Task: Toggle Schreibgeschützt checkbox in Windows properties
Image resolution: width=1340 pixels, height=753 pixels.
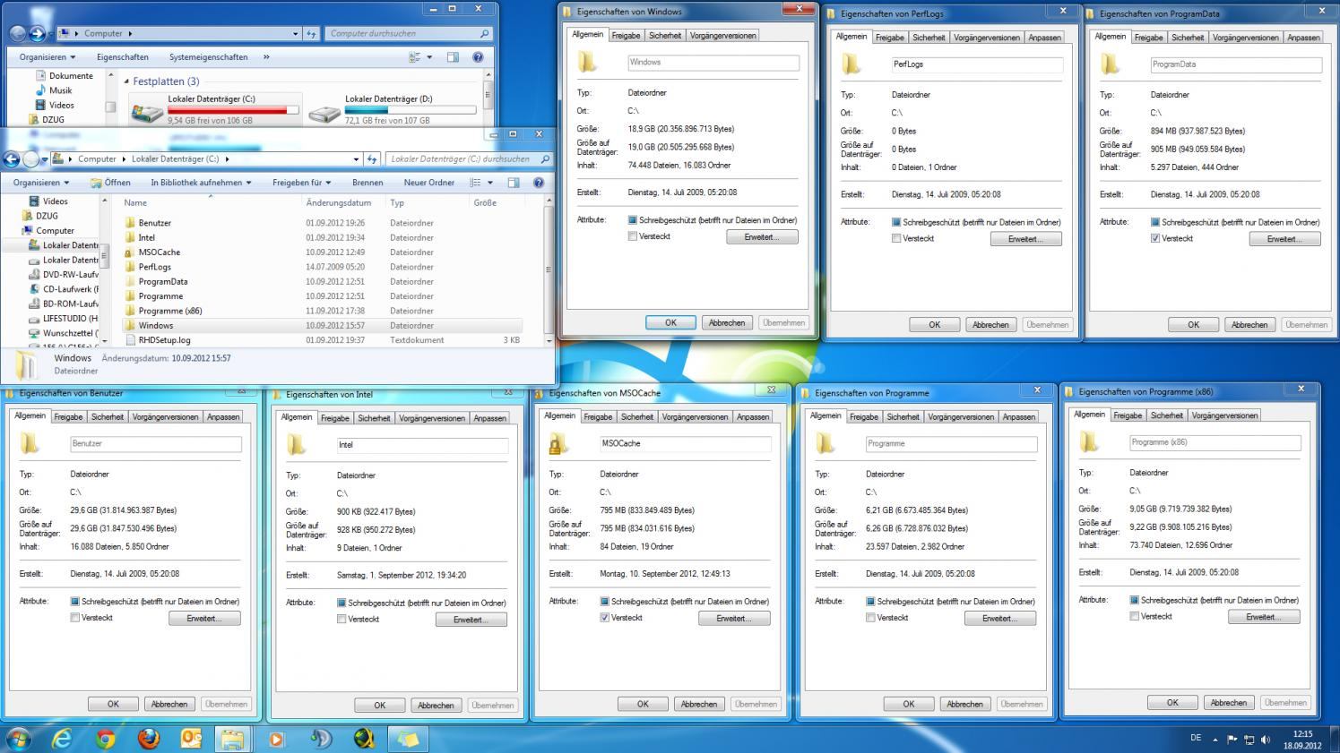Action: coord(633,220)
